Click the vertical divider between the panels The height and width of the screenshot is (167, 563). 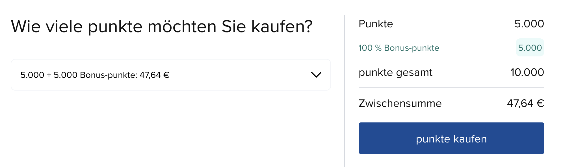(345, 90)
